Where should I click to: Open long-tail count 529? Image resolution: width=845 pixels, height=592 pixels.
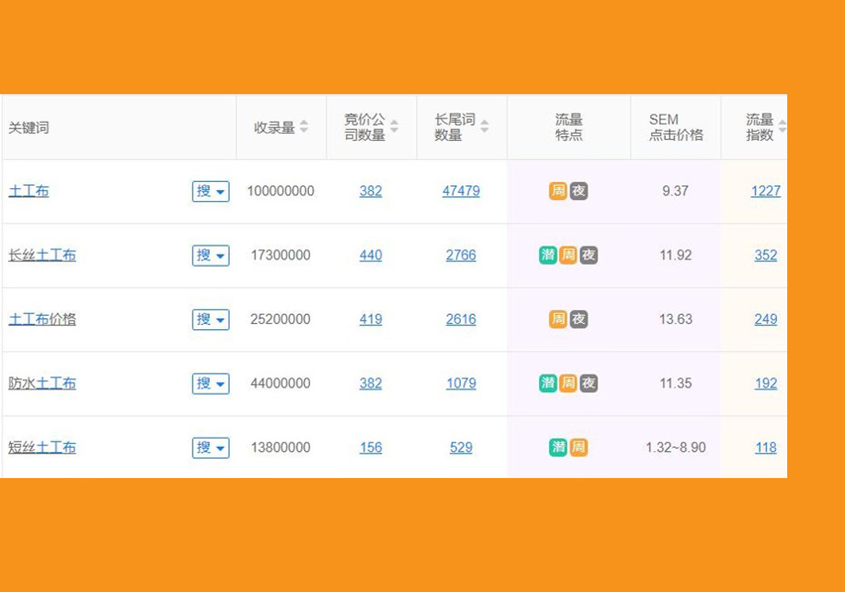pos(461,447)
